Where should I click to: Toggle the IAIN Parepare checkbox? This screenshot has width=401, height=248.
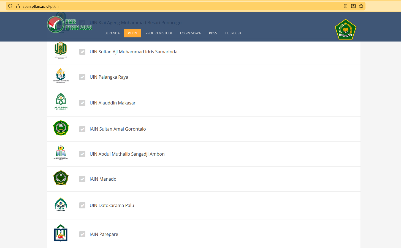coord(82,234)
